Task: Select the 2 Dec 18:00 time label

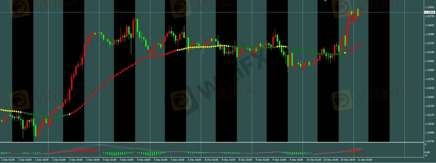Action: [x=42, y=160]
